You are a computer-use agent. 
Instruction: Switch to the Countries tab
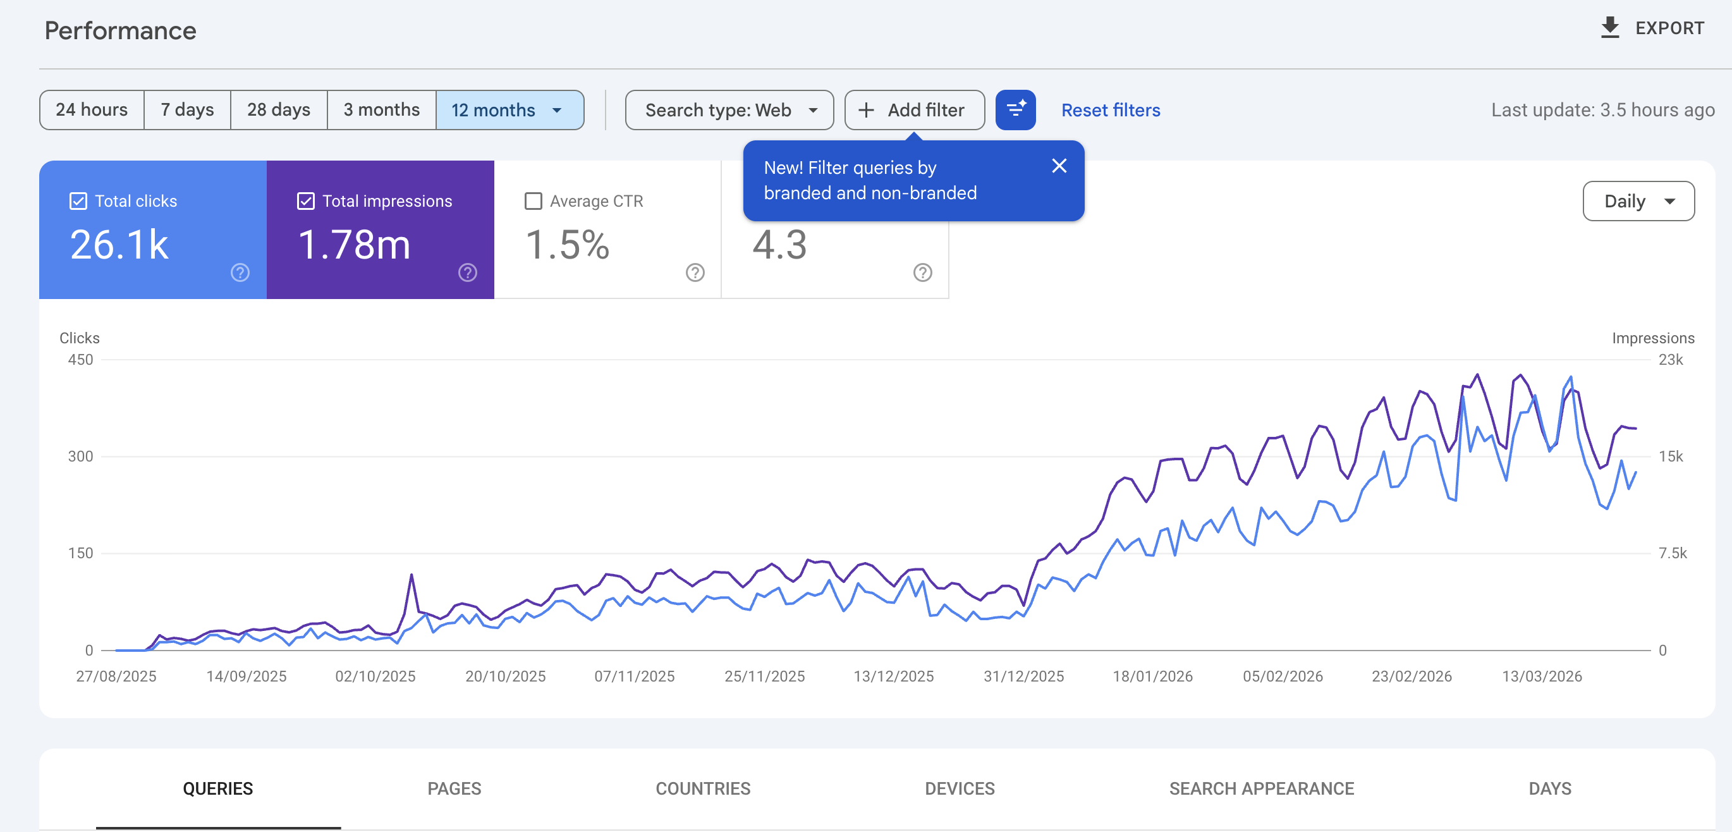[703, 788]
